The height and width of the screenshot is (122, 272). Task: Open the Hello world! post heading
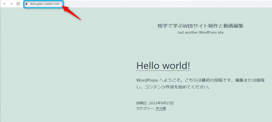(163, 65)
